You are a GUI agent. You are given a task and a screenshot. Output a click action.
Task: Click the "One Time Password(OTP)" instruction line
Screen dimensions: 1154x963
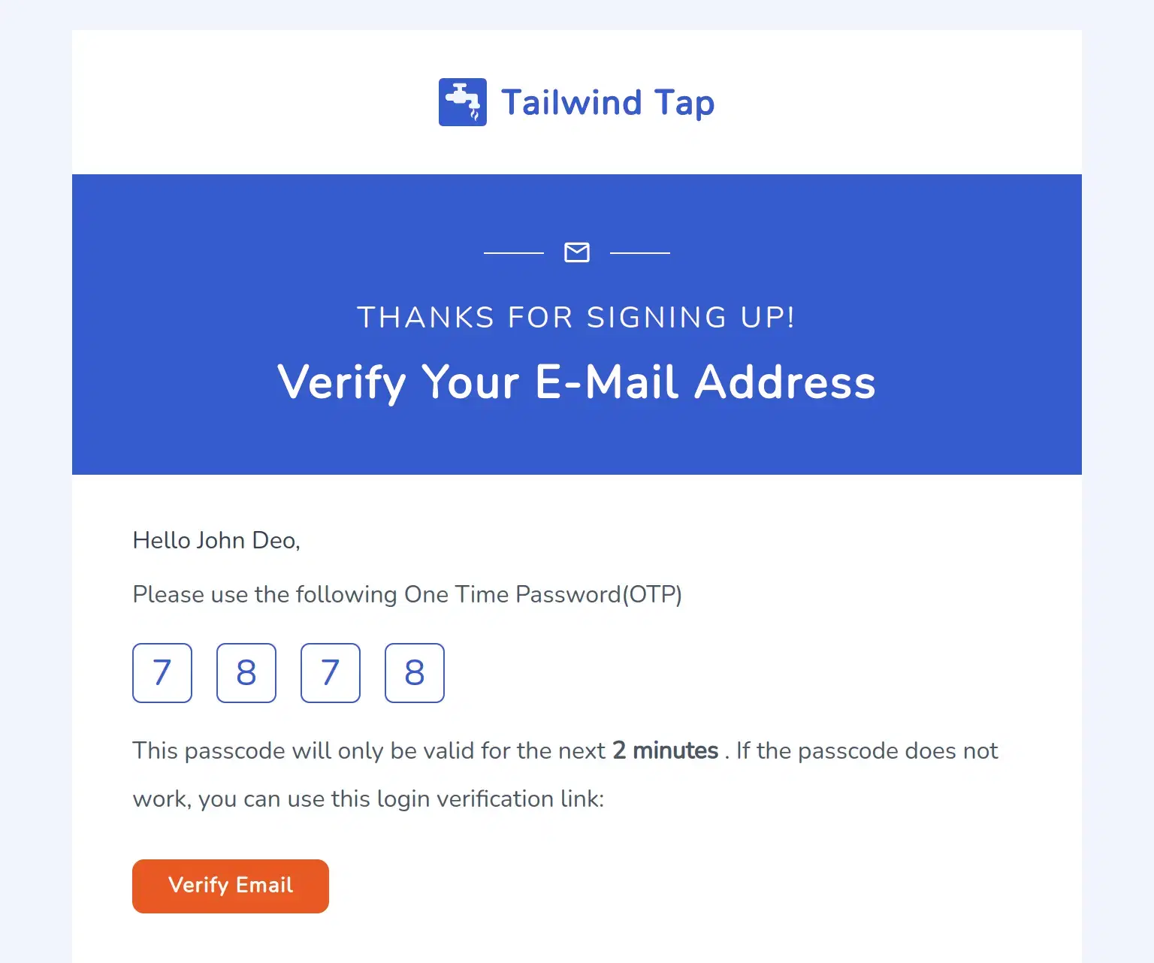[542, 594]
